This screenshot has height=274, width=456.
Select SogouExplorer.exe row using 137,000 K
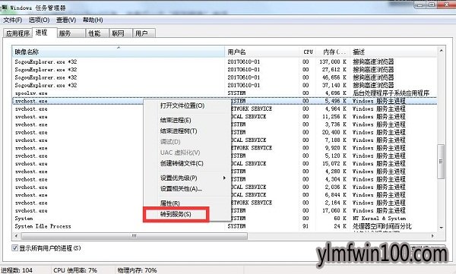pos(224,61)
